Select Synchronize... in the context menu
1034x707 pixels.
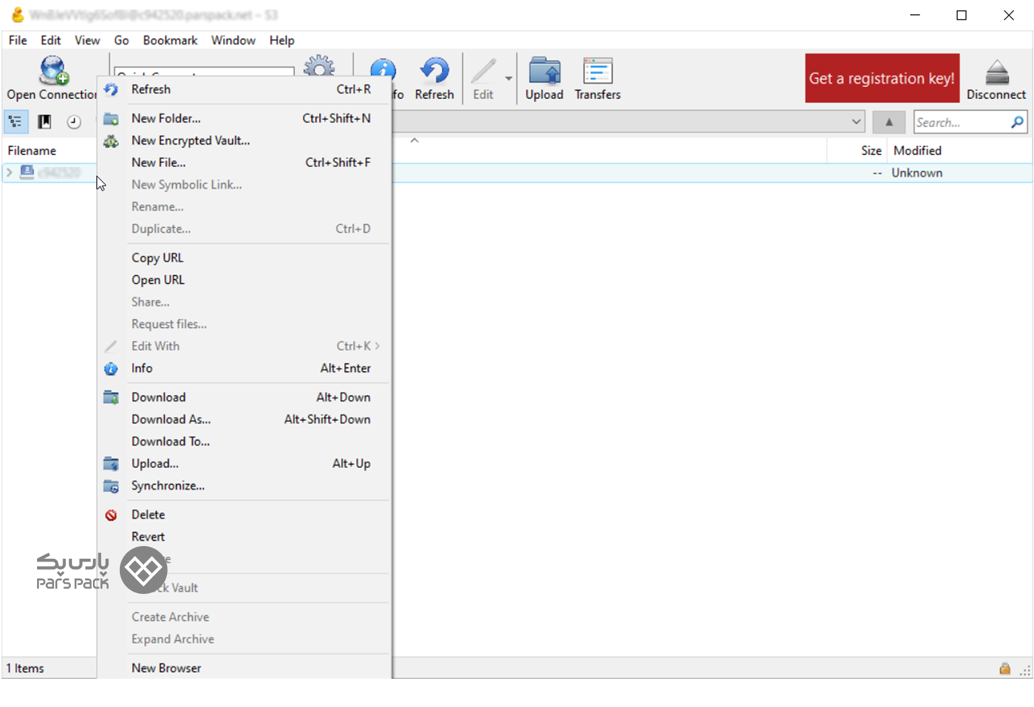coord(168,486)
